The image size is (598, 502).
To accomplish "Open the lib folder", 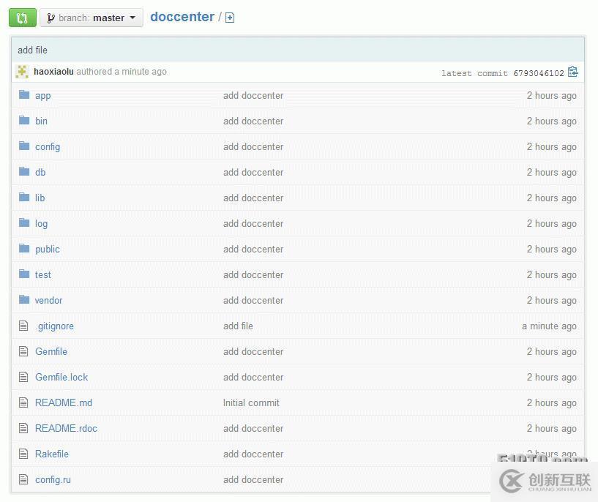I will coord(40,198).
